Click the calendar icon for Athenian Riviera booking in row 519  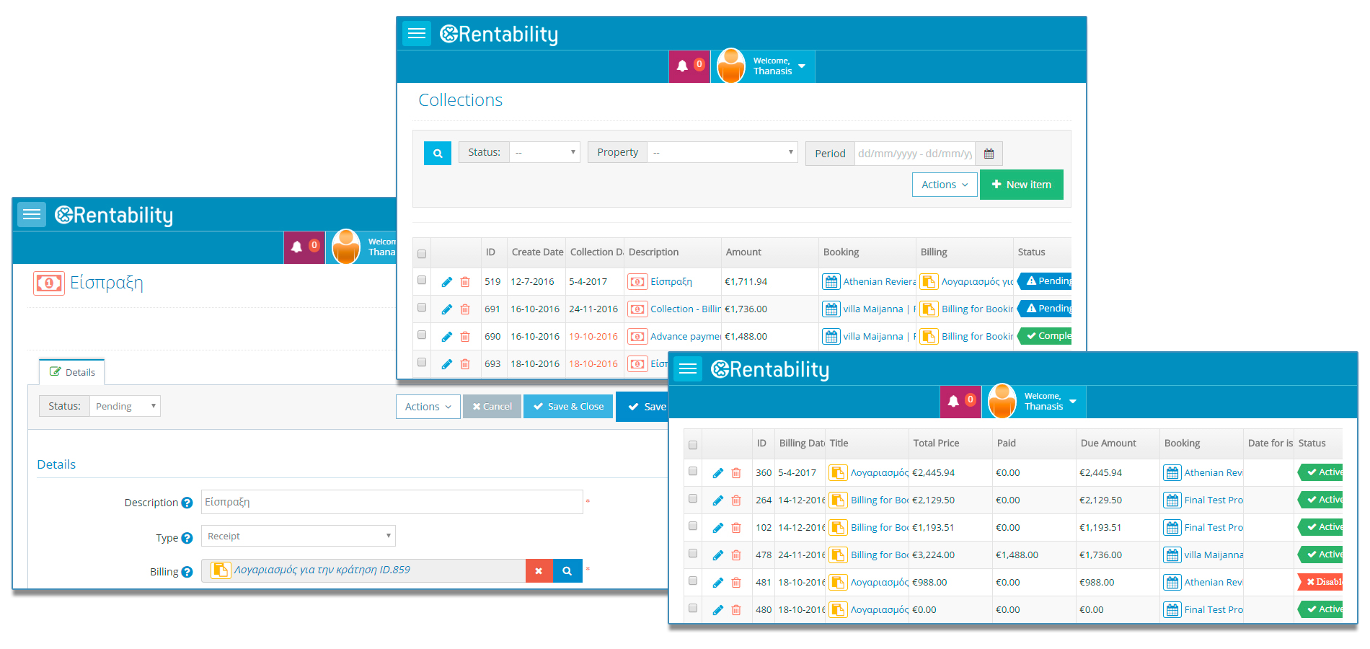(x=831, y=282)
